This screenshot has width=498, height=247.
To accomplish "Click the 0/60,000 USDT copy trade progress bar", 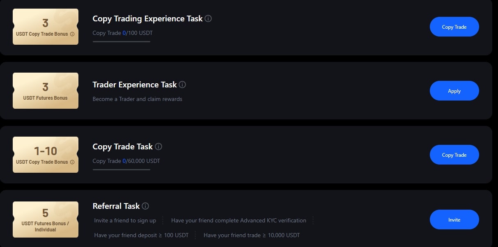I will tap(121, 169).
